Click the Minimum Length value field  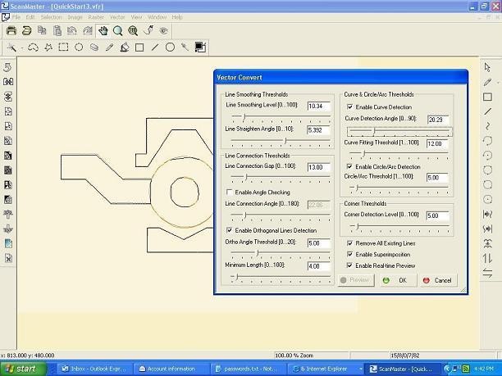pyautogui.click(x=318, y=266)
